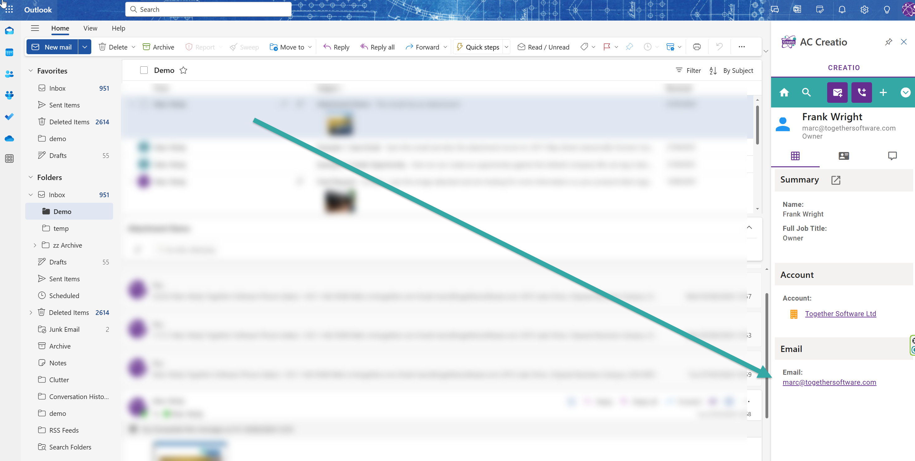Open People in the left app rail
The width and height of the screenshot is (915, 461).
(x=9, y=74)
